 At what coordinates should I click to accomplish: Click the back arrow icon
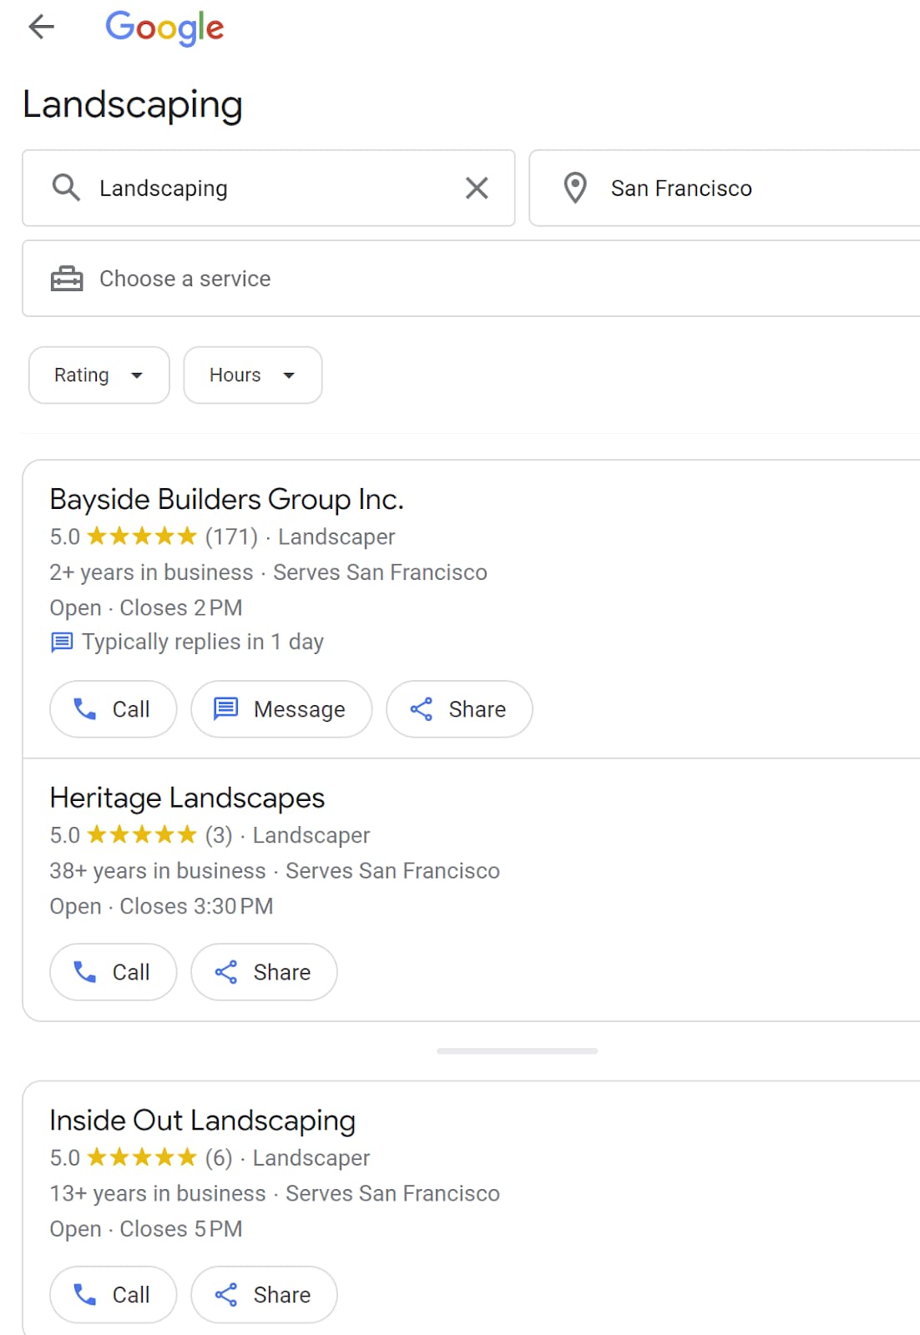point(41,28)
